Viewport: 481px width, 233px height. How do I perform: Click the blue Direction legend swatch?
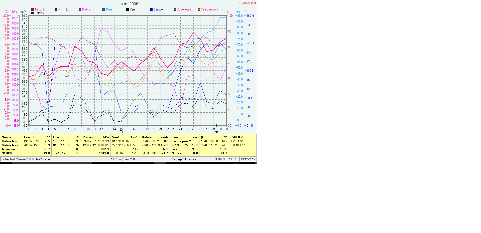[151, 9]
